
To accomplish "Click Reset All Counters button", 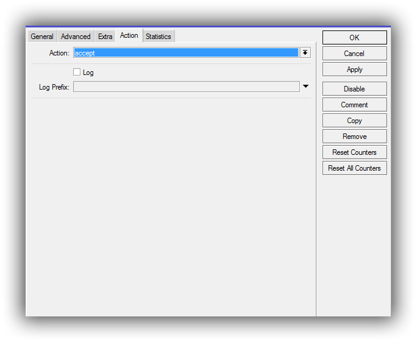I will (x=354, y=168).
